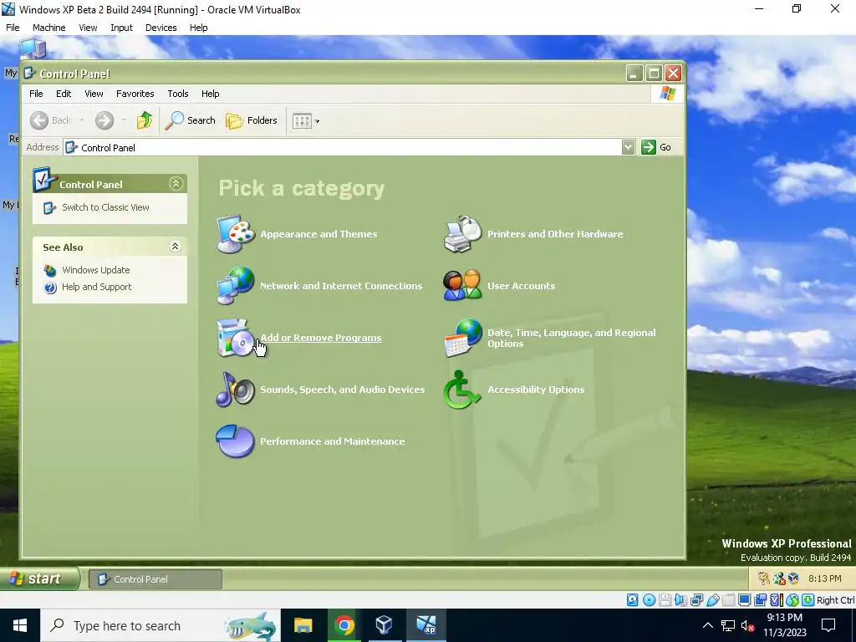
Task: Open the host Windows Start menu
Action: point(20,625)
